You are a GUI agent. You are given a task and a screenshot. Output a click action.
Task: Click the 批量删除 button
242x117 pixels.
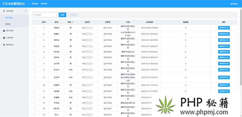[x=74, y=15]
